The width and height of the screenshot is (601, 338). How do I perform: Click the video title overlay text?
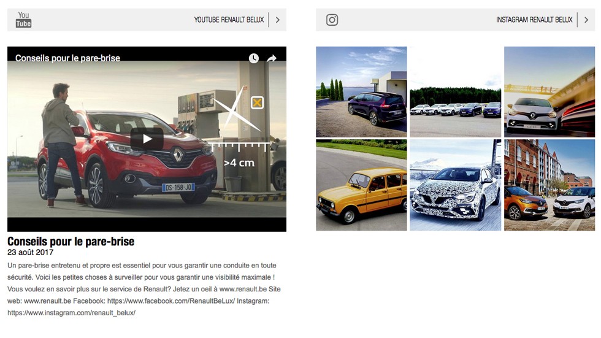click(x=67, y=58)
